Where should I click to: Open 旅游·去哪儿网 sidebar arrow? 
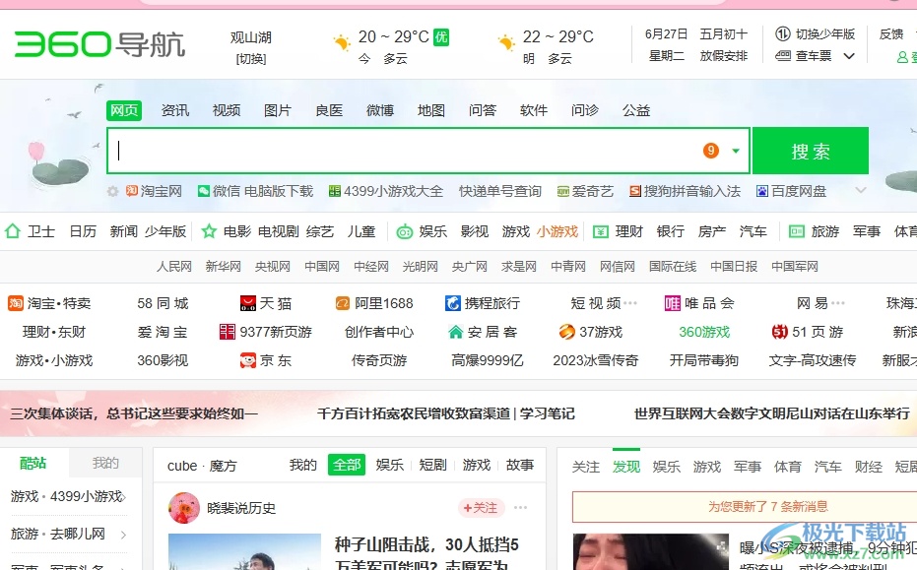[123, 535]
